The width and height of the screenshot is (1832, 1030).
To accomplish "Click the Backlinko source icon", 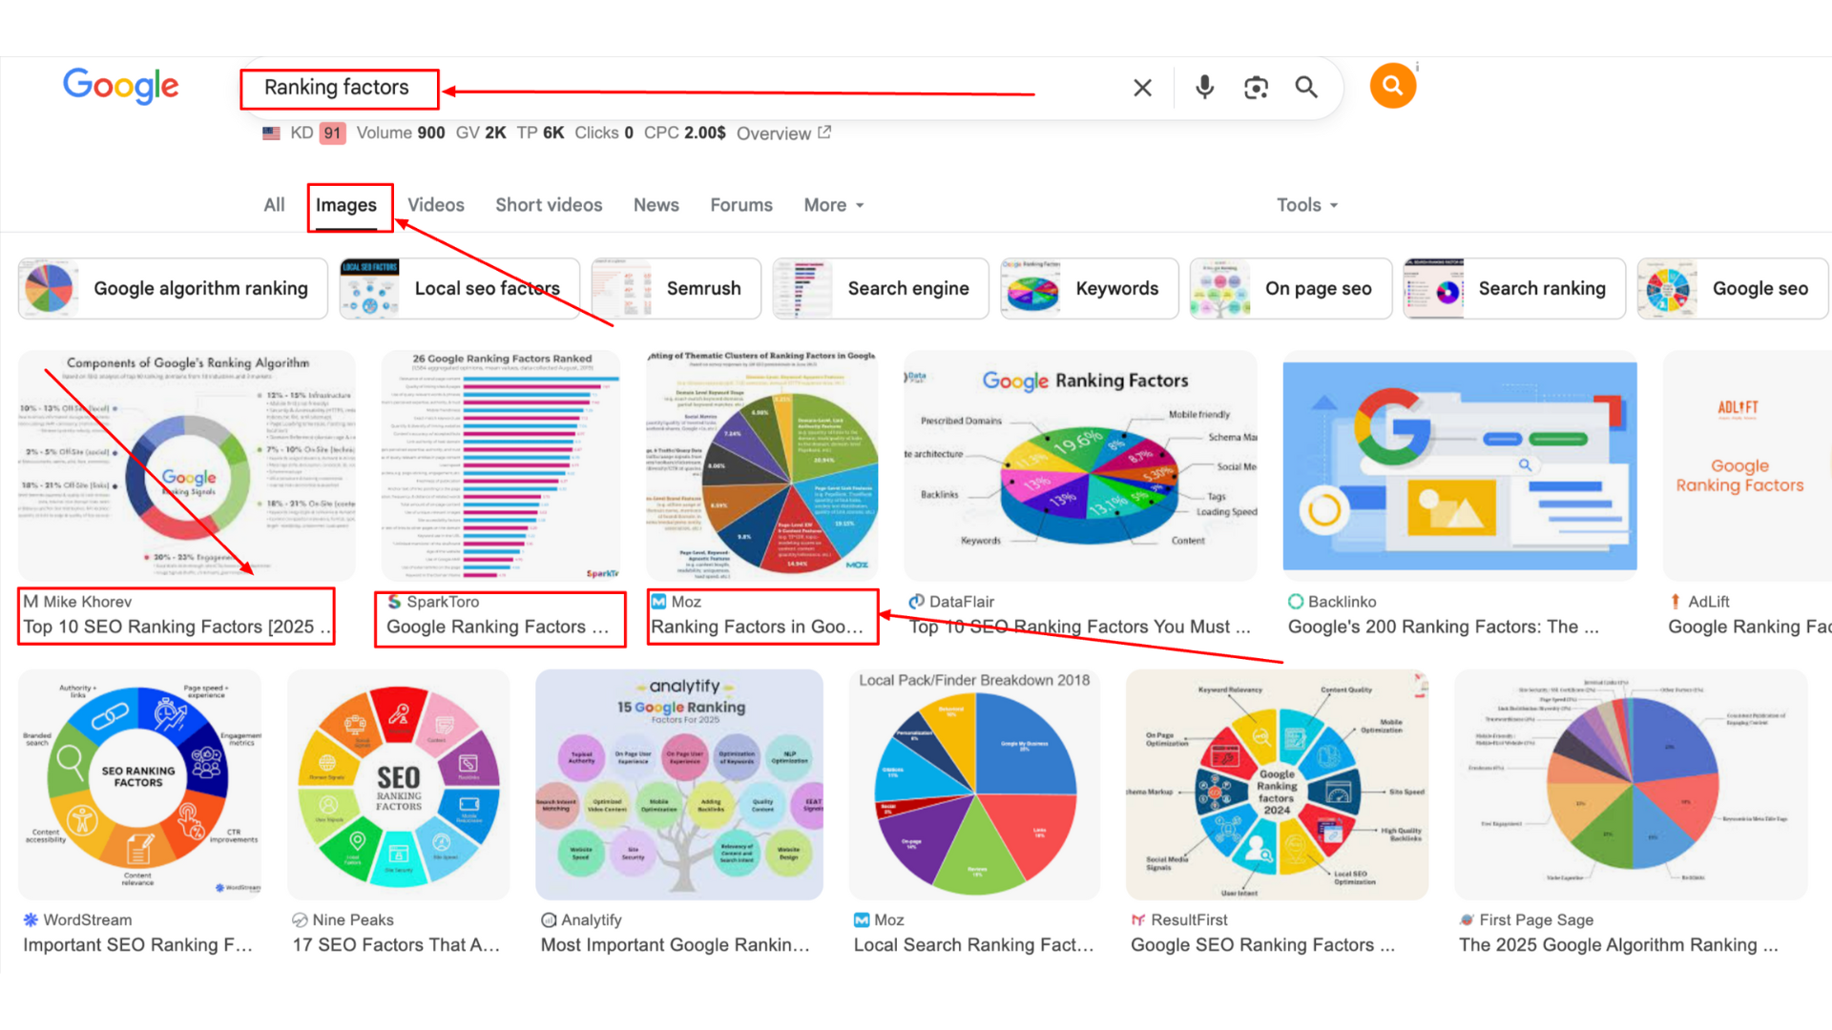I will click(1297, 602).
